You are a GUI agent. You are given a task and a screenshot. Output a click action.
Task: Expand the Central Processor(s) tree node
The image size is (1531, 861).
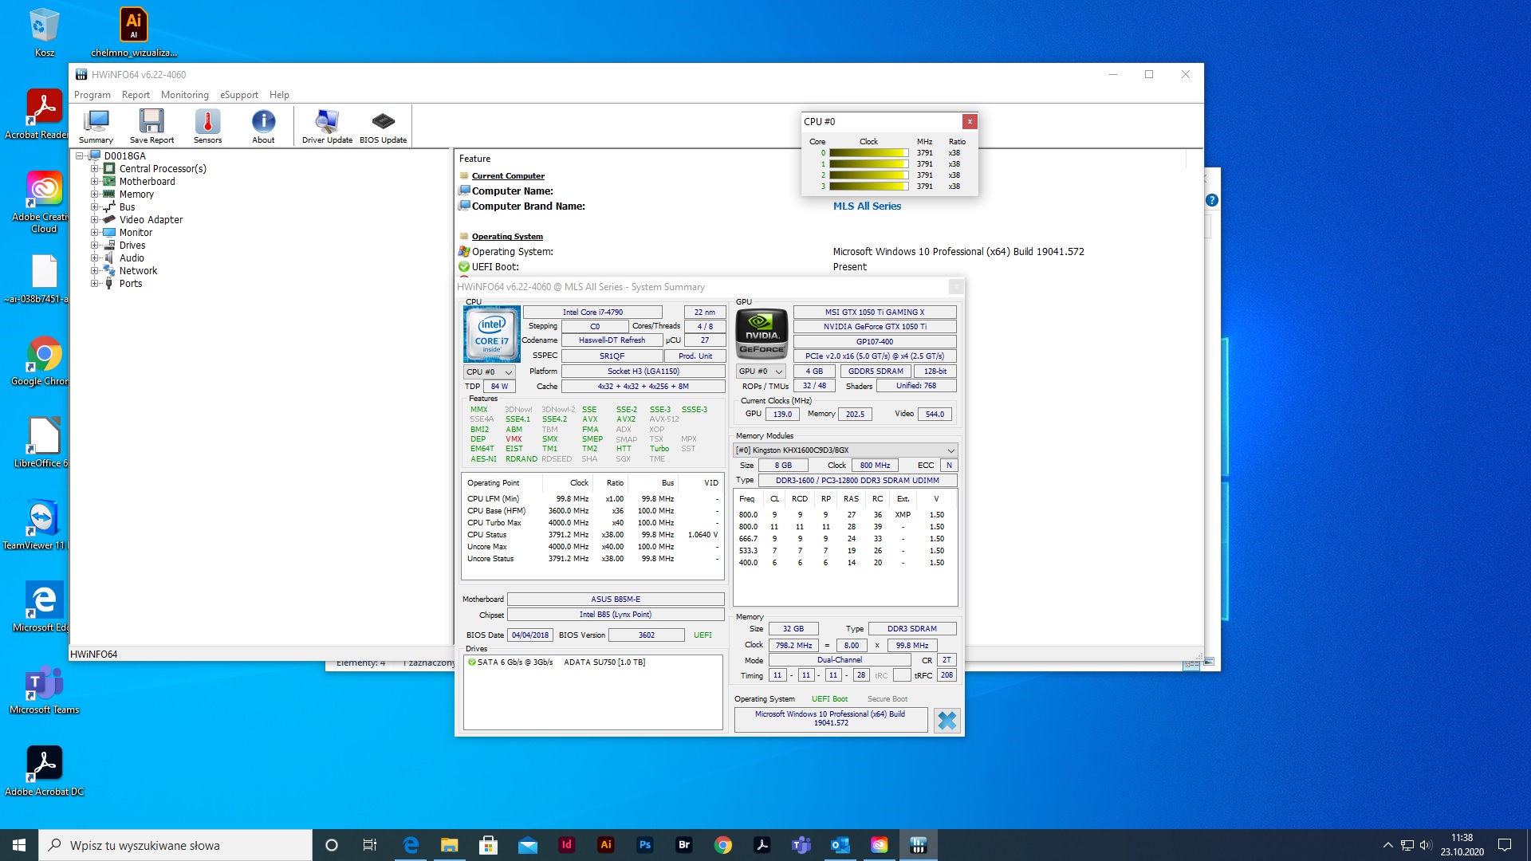point(94,169)
